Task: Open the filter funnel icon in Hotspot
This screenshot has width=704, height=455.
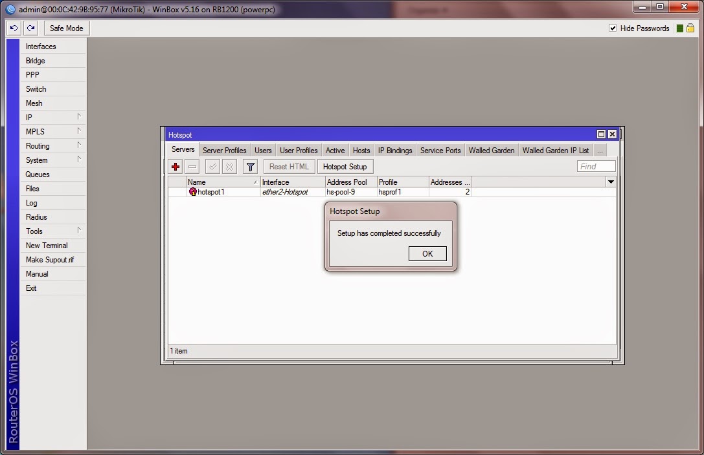Action: pyautogui.click(x=251, y=167)
